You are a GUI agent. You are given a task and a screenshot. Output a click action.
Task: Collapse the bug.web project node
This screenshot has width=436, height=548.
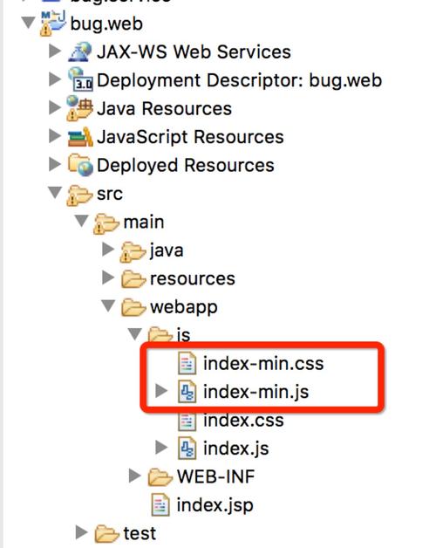(28, 23)
